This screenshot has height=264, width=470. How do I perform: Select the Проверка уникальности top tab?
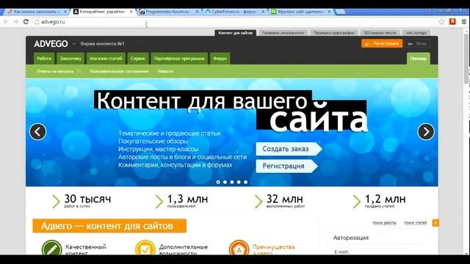[x=283, y=33]
